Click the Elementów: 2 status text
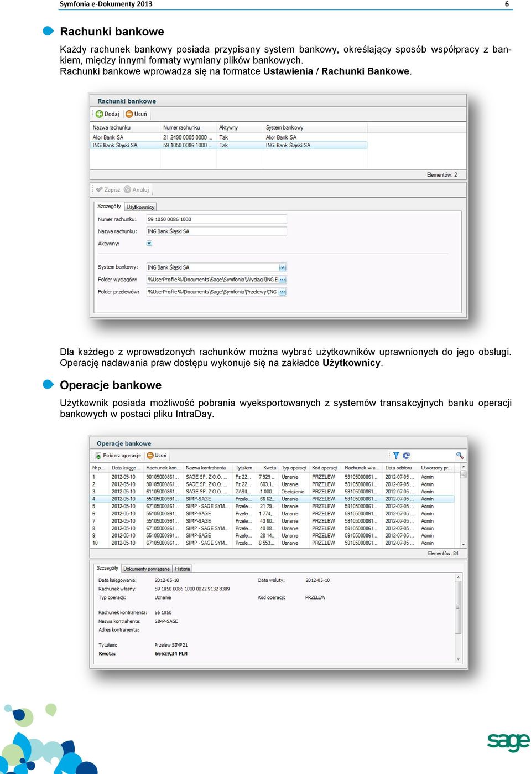This screenshot has width=531, height=774. (x=442, y=175)
